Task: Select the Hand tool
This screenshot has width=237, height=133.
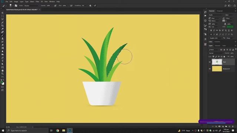Action: (3, 71)
